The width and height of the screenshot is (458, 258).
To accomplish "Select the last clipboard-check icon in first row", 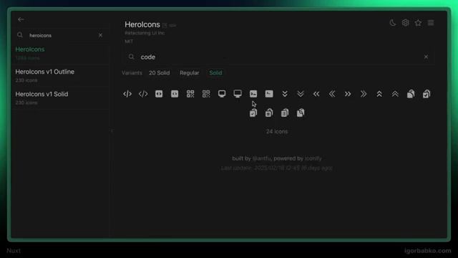I will (x=427, y=94).
